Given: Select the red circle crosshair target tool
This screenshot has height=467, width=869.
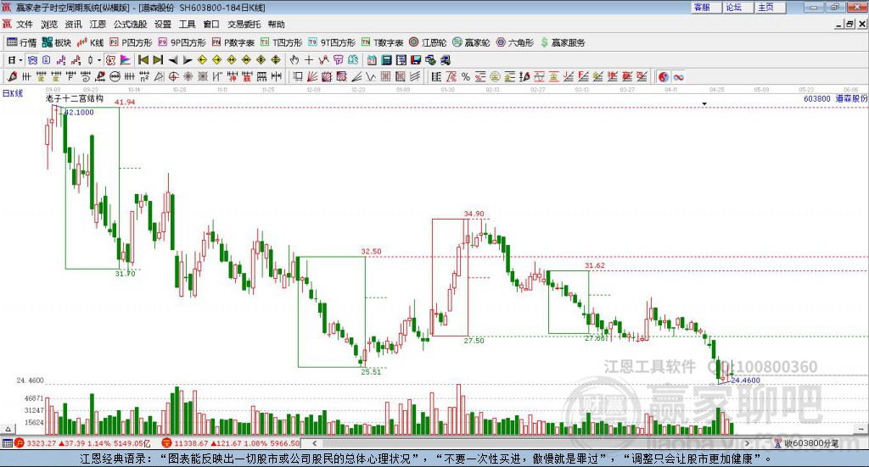Looking at the screenshot, I should pyautogui.click(x=173, y=77).
